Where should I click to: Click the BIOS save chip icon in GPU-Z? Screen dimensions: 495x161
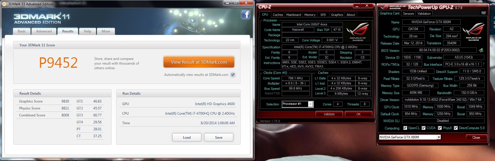coord(481,50)
